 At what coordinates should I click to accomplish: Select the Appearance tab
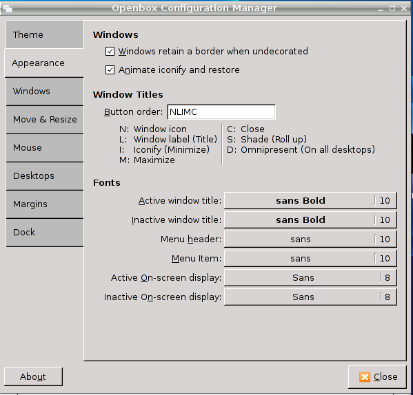[44, 63]
